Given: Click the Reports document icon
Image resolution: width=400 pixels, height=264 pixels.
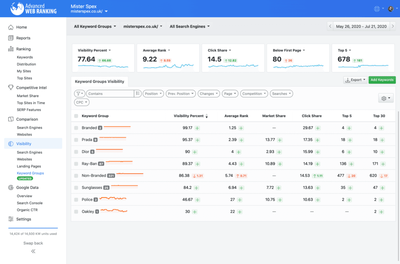Looking at the screenshot, I should [x=11, y=38].
